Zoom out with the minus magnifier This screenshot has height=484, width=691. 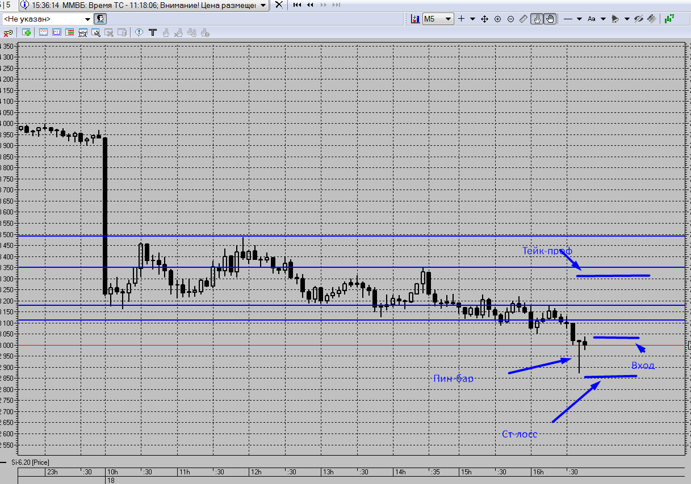510,19
